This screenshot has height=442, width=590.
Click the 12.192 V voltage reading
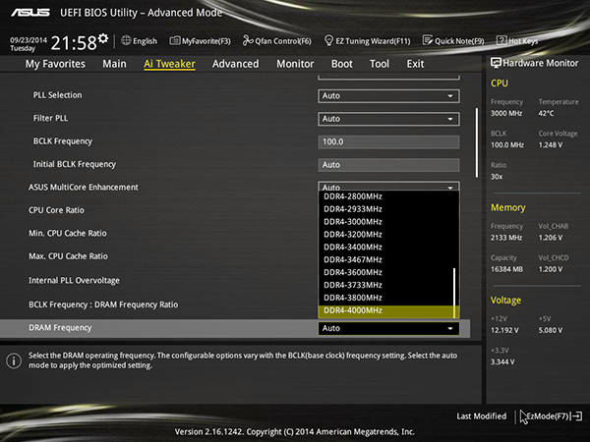[504, 330]
